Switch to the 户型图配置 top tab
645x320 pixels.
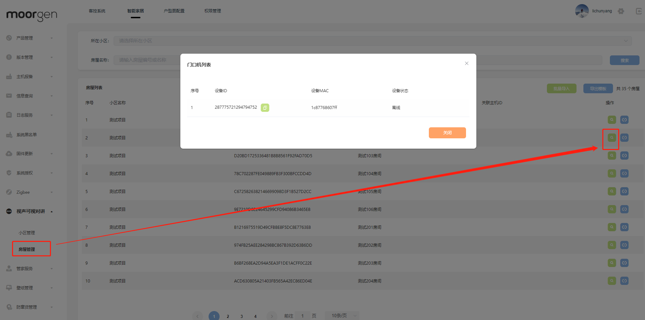tap(174, 11)
